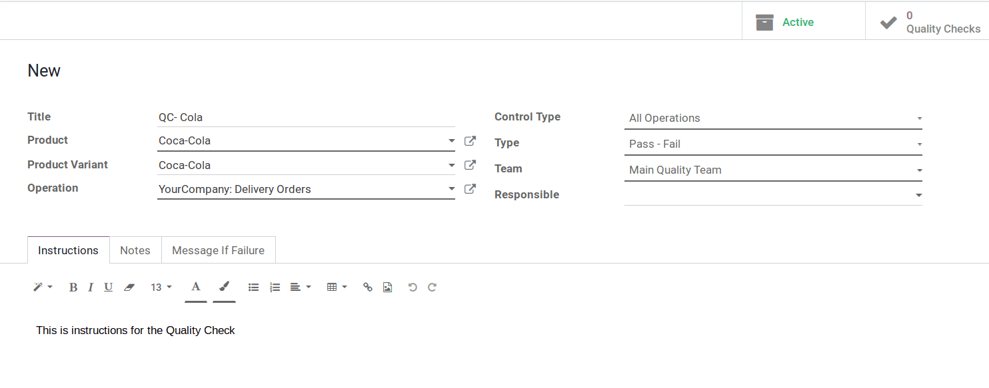The image size is (989, 388).
Task: Open external link for Product Variant
Action: [470, 165]
